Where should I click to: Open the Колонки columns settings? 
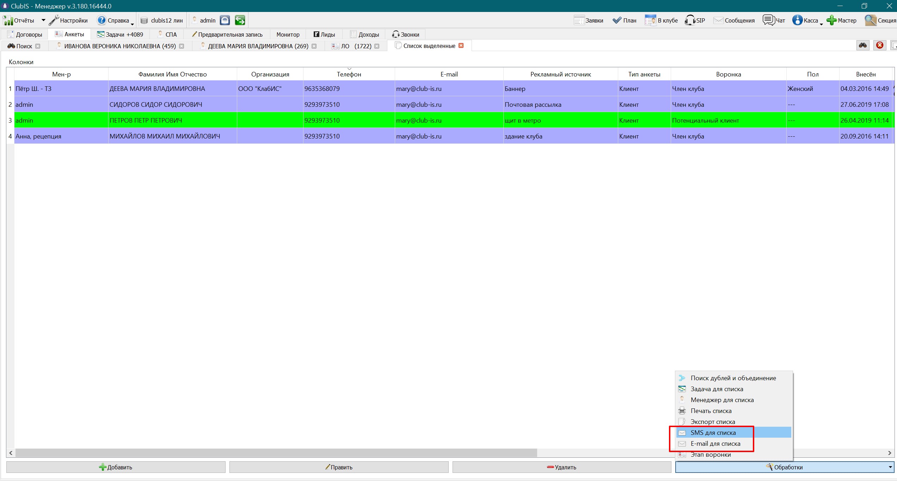pyautogui.click(x=21, y=62)
